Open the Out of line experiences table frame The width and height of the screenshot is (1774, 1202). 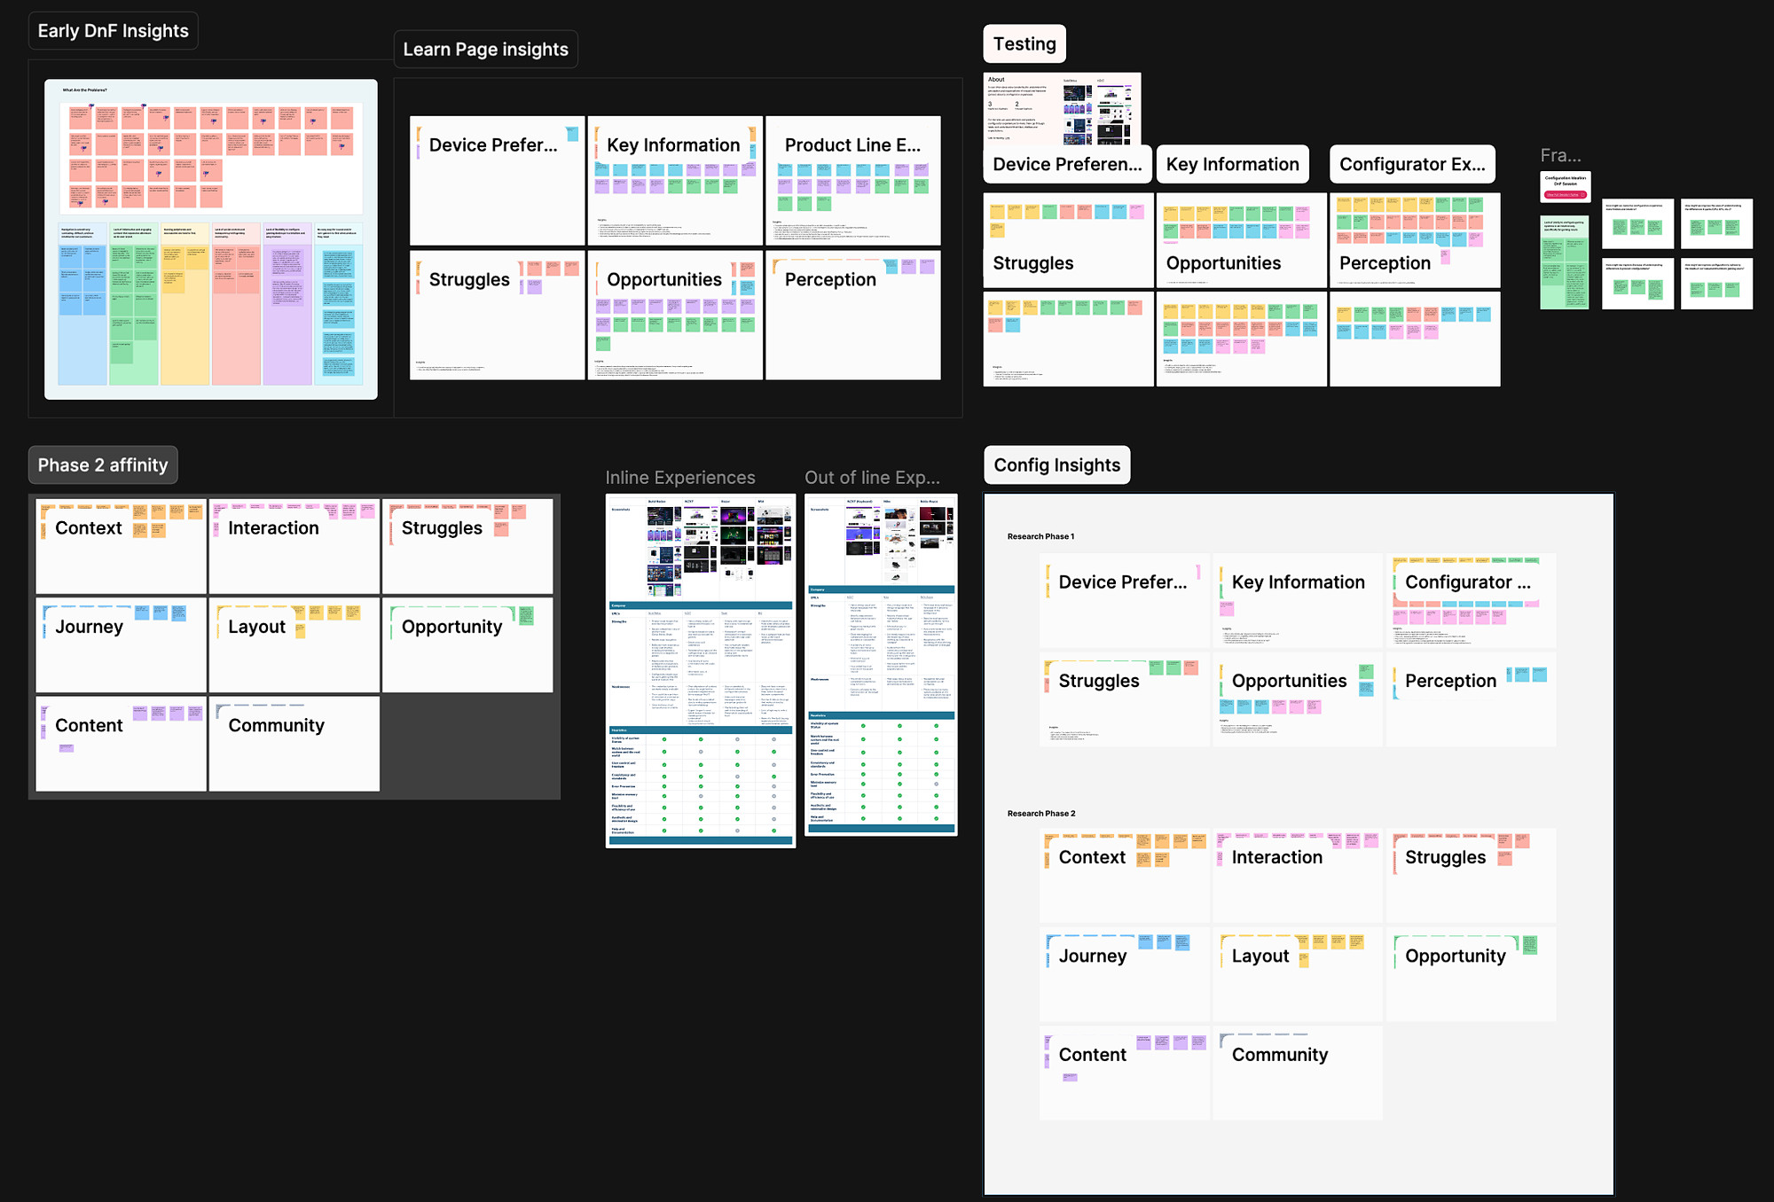point(881,665)
